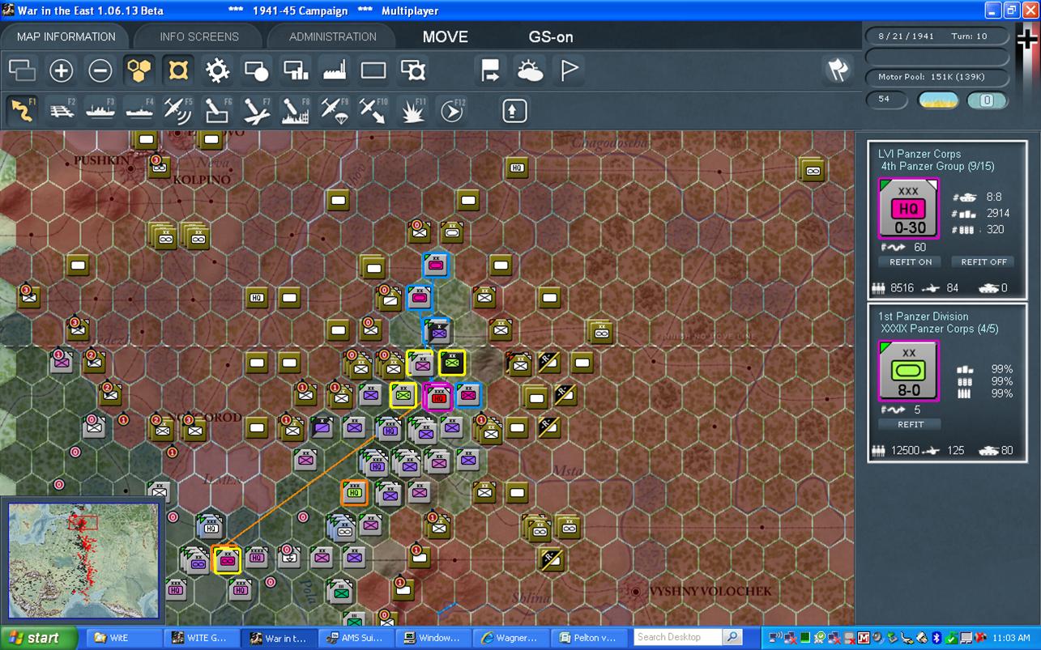Image resolution: width=1041 pixels, height=650 pixels.
Task: Select the F8 bomb city mode icon
Action: [x=296, y=110]
